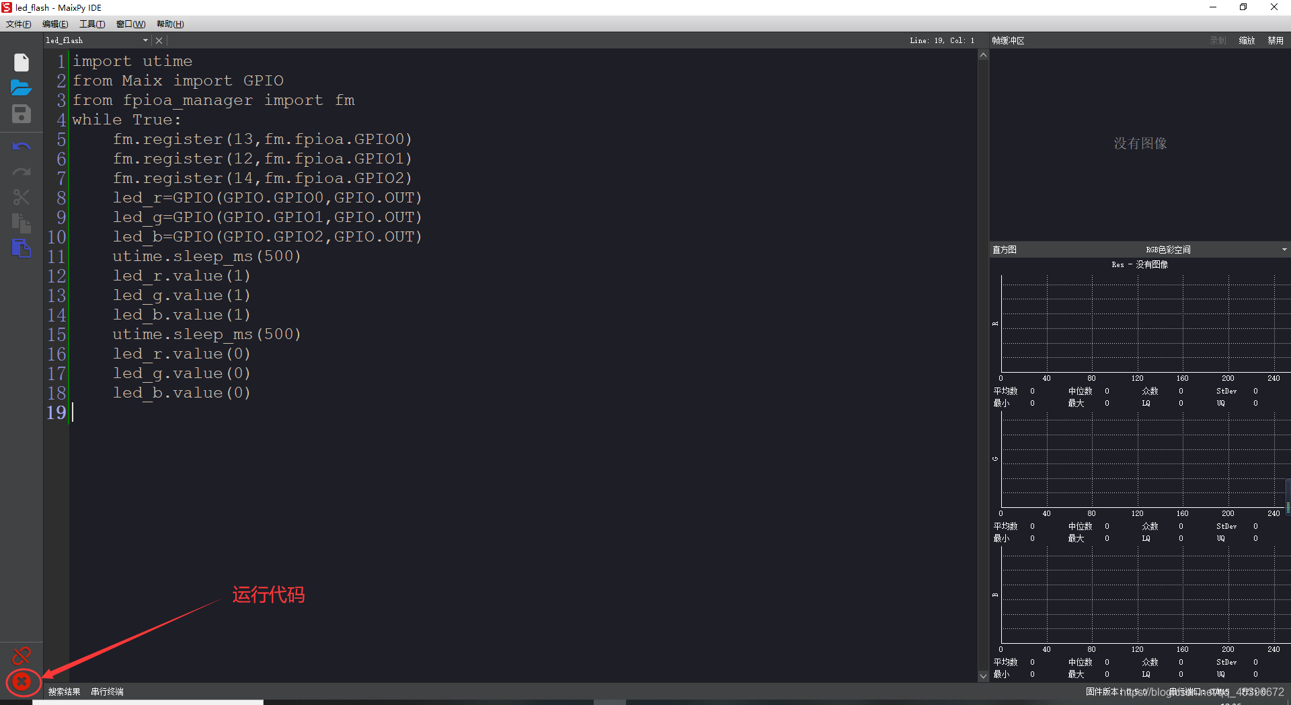Open the 编辑(E) menu
The width and height of the screenshot is (1291, 705).
click(55, 24)
